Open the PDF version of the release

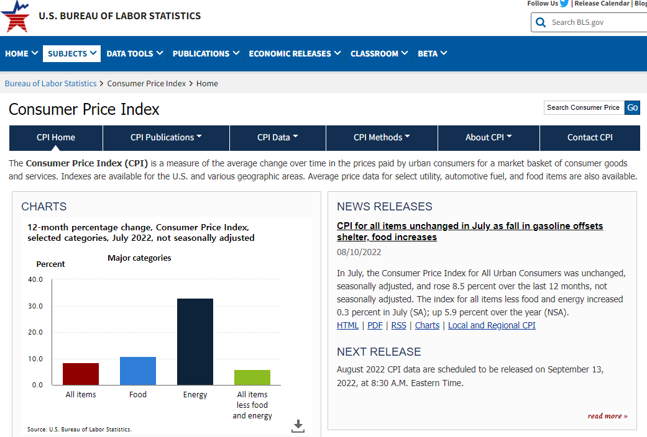375,325
